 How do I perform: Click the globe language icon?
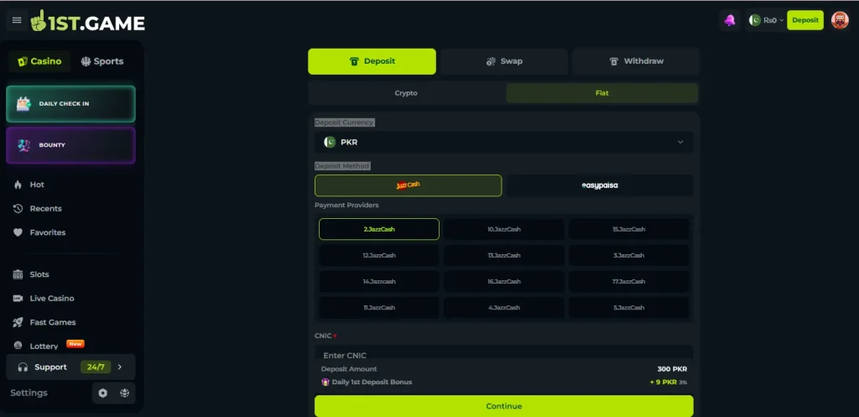coord(124,393)
